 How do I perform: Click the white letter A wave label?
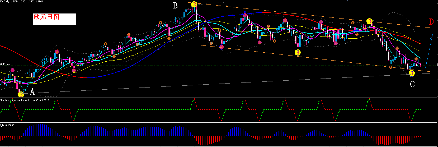[32, 92]
